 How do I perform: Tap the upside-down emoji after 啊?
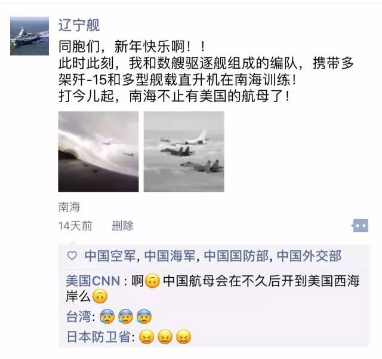pos(152,281)
